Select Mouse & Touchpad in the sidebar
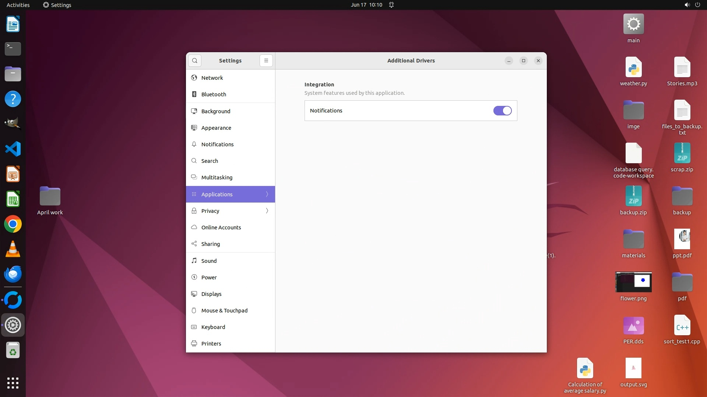 pyautogui.click(x=224, y=311)
